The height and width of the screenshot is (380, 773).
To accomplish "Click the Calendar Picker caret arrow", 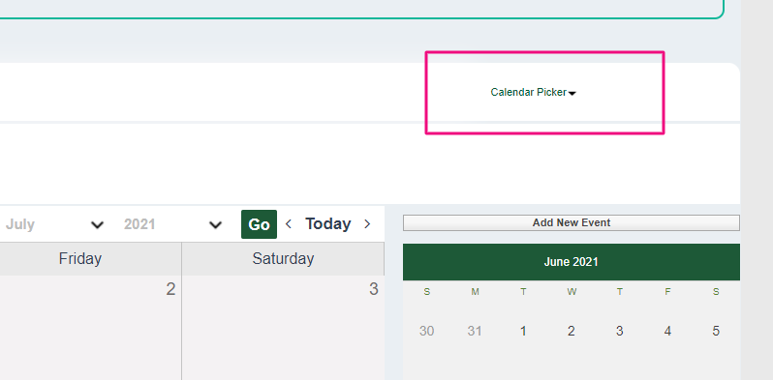I will 572,94.
